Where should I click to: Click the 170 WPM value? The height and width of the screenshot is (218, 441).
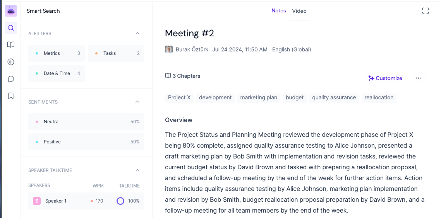(x=99, y=201)
